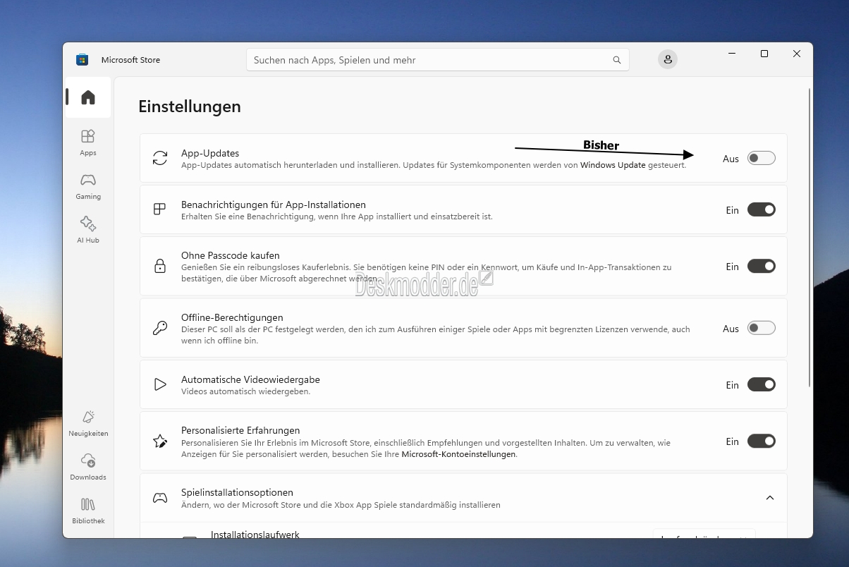Click the padlock icon for Ohne Passcode kaufen

(x=160, y=266)
